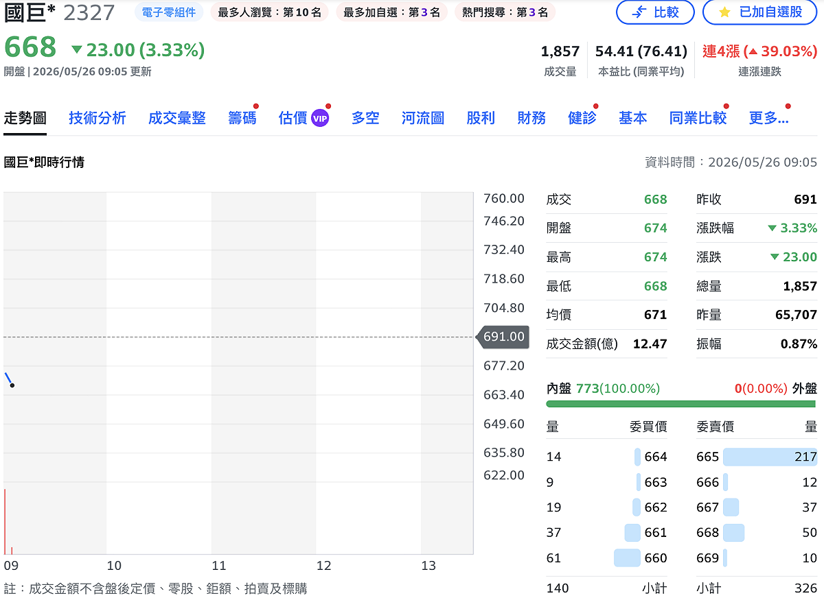Screen dimensions: 824x598
Task: Click the 10 hour label on chart axis
Action: coord(114,566)
